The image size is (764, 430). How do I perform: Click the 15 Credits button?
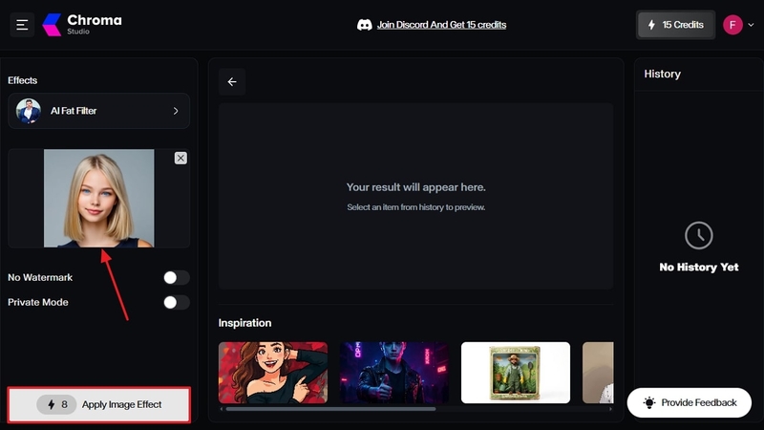[675, 25]
